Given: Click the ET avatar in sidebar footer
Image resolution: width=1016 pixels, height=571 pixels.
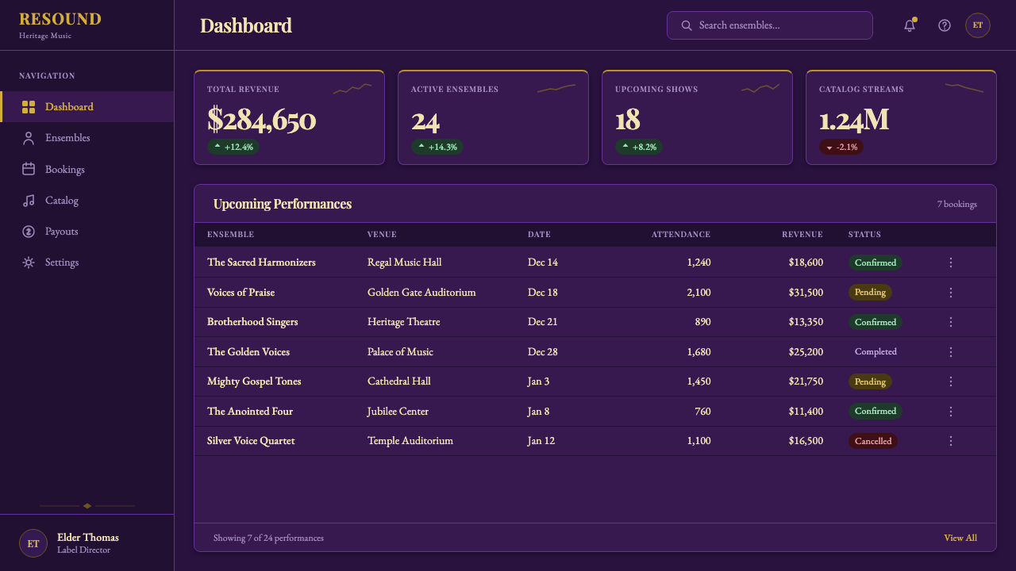Looking at the screenshot, I should pos(33,543).
